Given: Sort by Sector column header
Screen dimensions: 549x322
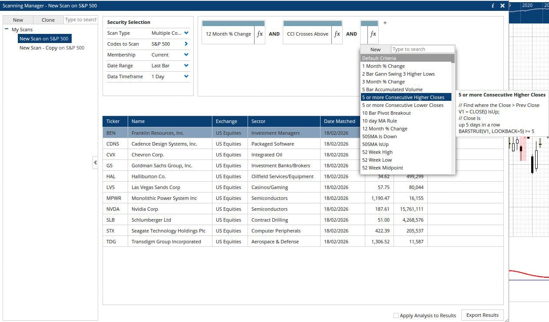Looking at the screenshot, I should [x=284, y=121].
